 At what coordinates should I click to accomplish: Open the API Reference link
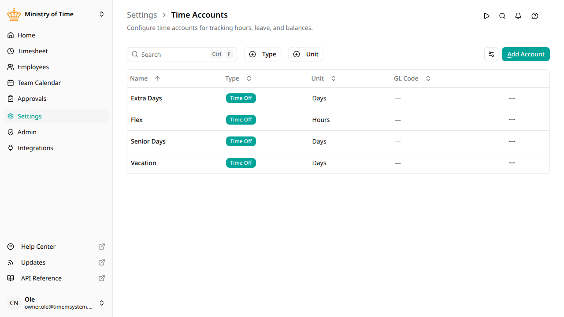point(56,278)
